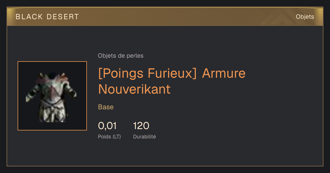Click the weight value 0,01
The image size is (330, 173).
point(107,126)
